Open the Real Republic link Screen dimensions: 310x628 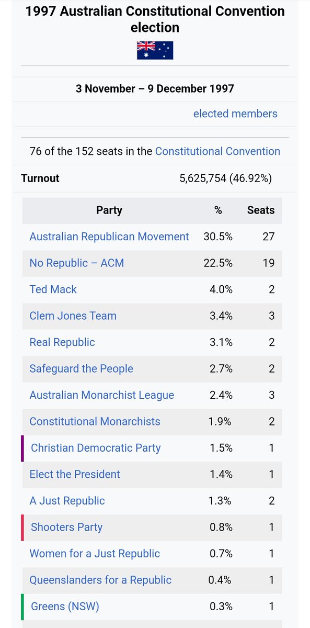62,342
